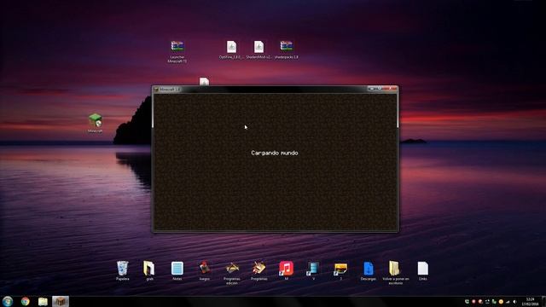Open the OptiFine file on desktop
Screen dimensions: 546x307
click(x=231, y=49)
